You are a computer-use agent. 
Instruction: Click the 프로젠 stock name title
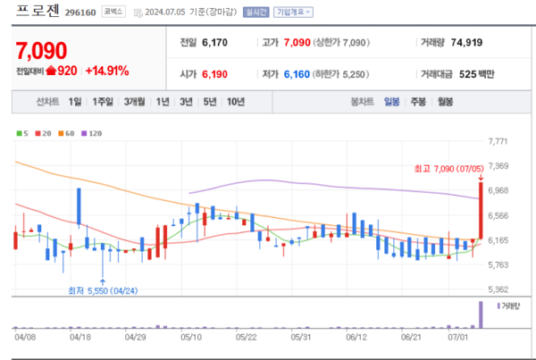pyautogui.click(x=34, y=13)
